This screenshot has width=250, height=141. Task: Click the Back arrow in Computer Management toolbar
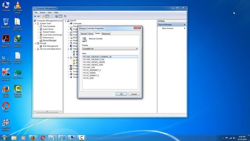coord(35,16)
